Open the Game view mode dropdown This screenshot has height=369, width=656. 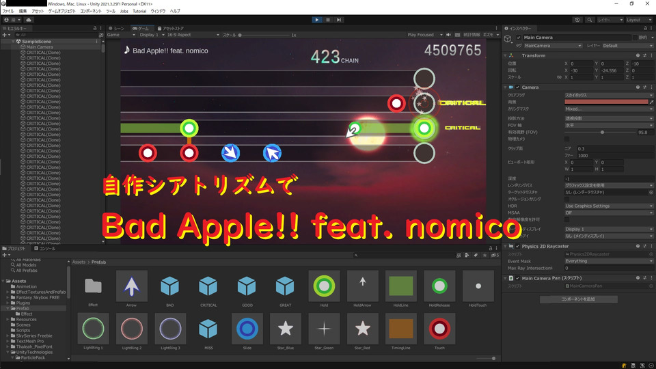point(121,35)
